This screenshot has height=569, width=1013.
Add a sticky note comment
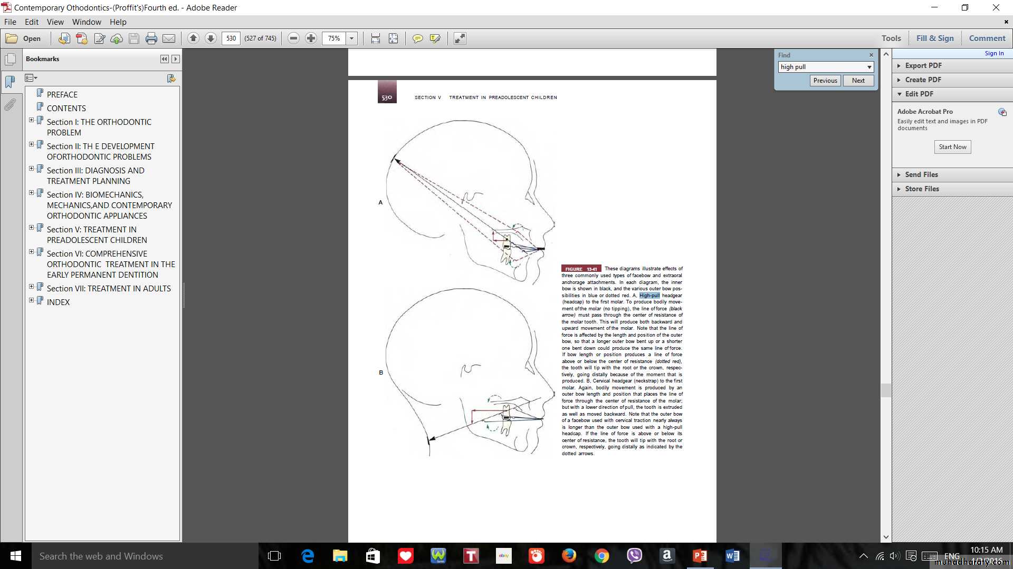coord(417,38)
